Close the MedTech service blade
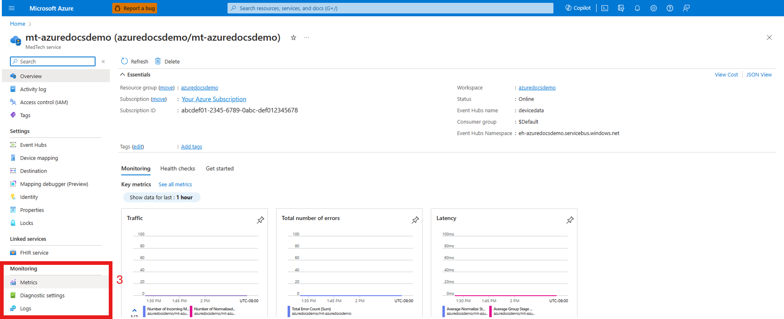This screenshot has width=784, height=319. point(769,37)
